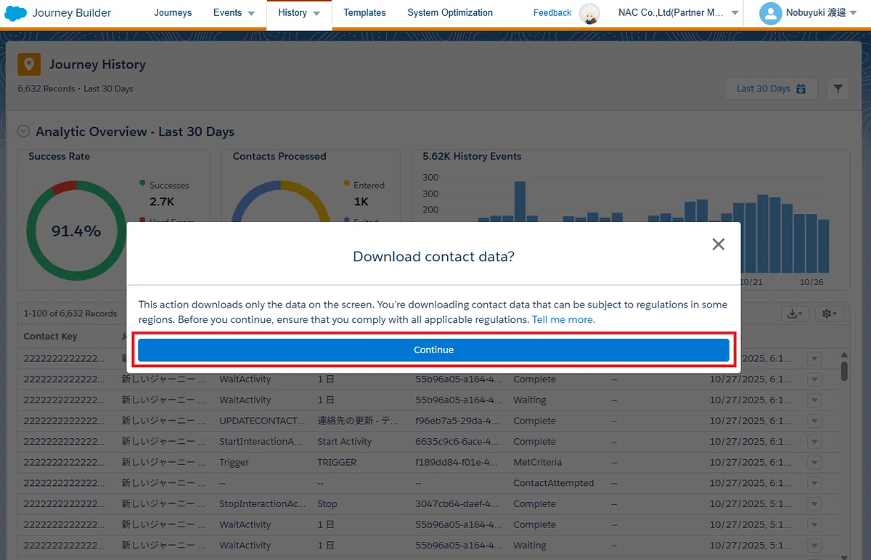The image size is (871, 560).
Task: Open row dropdown for first WaitActivity Complete row
Action: coord(814,379)
